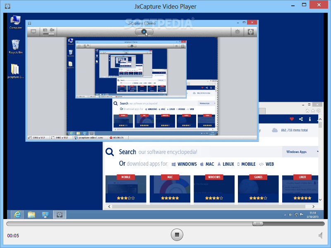This screenshot has width=331, height=248.
Task: Click the screen capture monitor icon in Demo toolbar
Action: pos(34,32)
